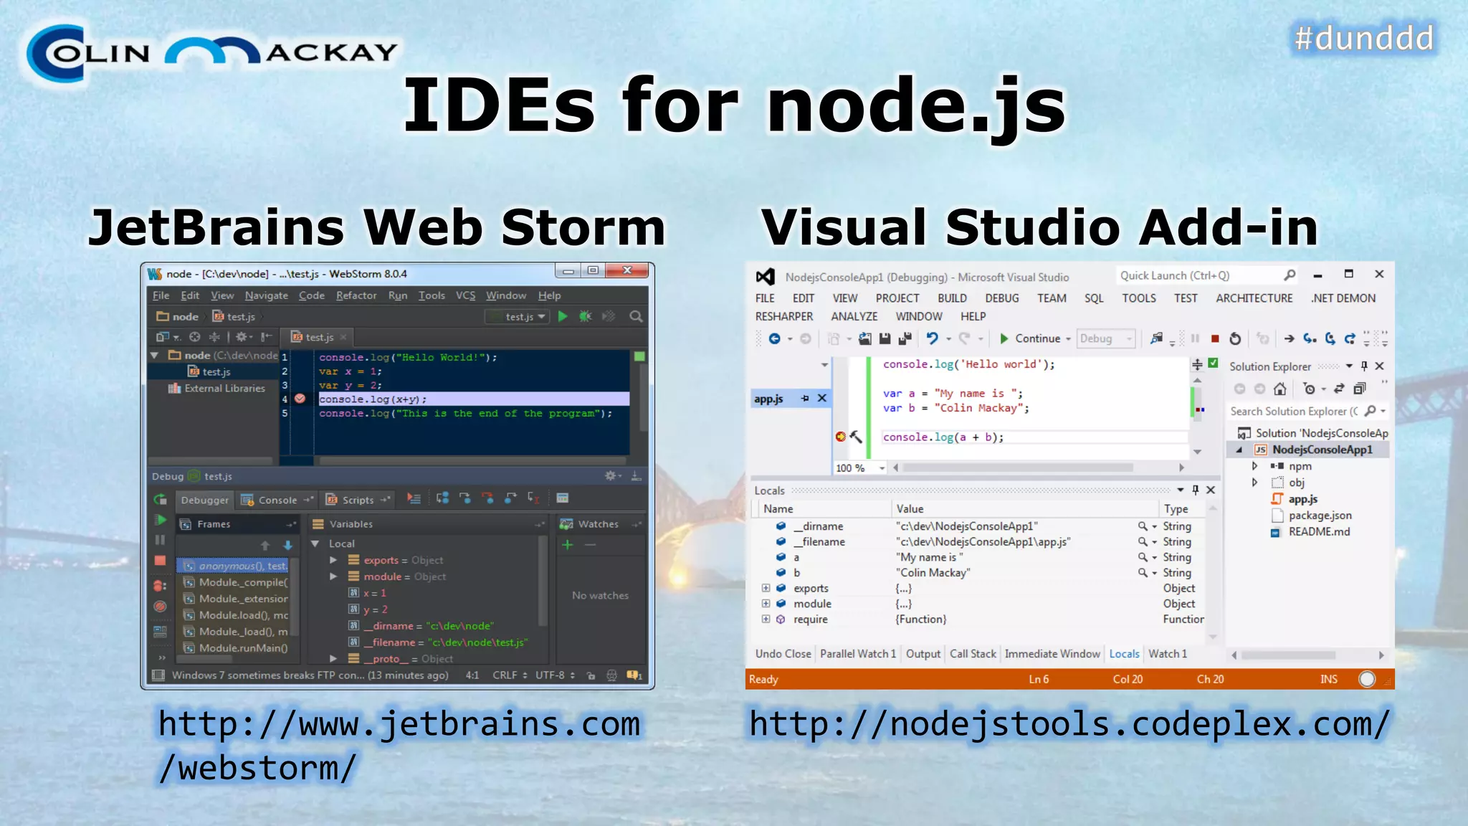Switch to Call Stack tab in Visual Studio
The image size is (1468, 826).
(973, 654)
